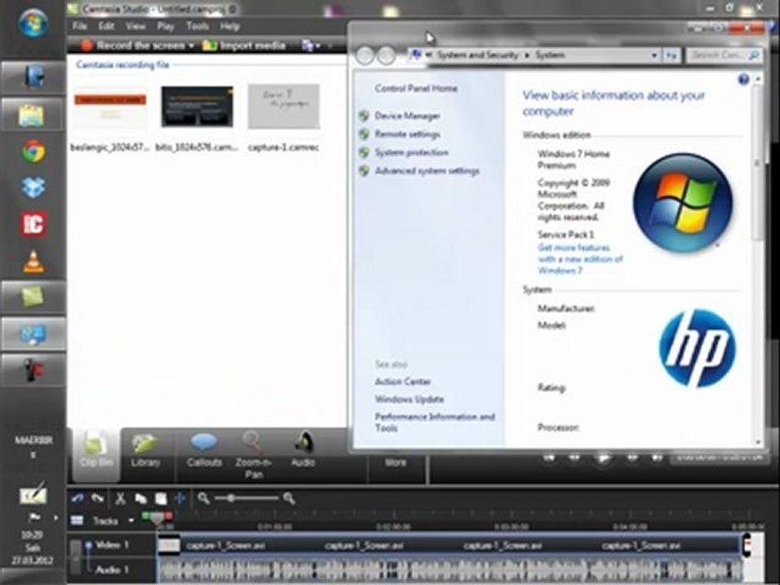The image size is (780, 585).
Task: Click the timeline zoom slider handle
Action: point(232,497)
